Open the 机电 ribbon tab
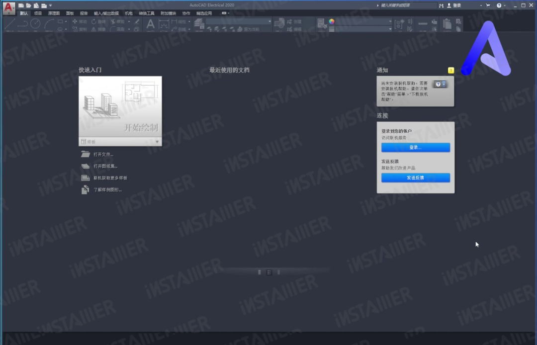Viewport: 537px width, 345px height. point(129,13)
